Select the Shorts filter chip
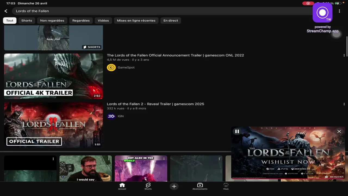This screenshot has width=348, height=196. pos(27,20)
